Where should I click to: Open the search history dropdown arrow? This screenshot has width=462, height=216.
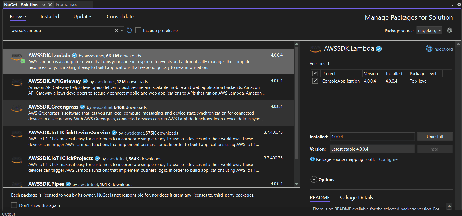coord(122,30)
